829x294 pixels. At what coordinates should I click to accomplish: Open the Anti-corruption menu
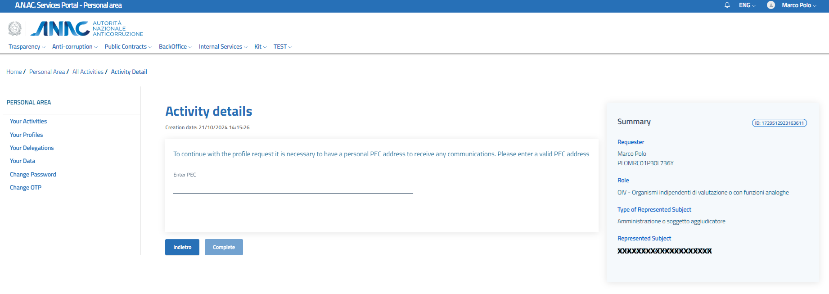click(x=75, y=47)
